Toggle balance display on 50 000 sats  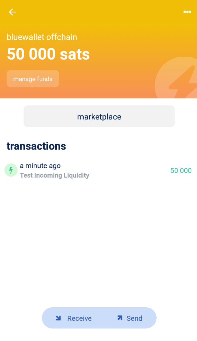click(x=48, y=54)
